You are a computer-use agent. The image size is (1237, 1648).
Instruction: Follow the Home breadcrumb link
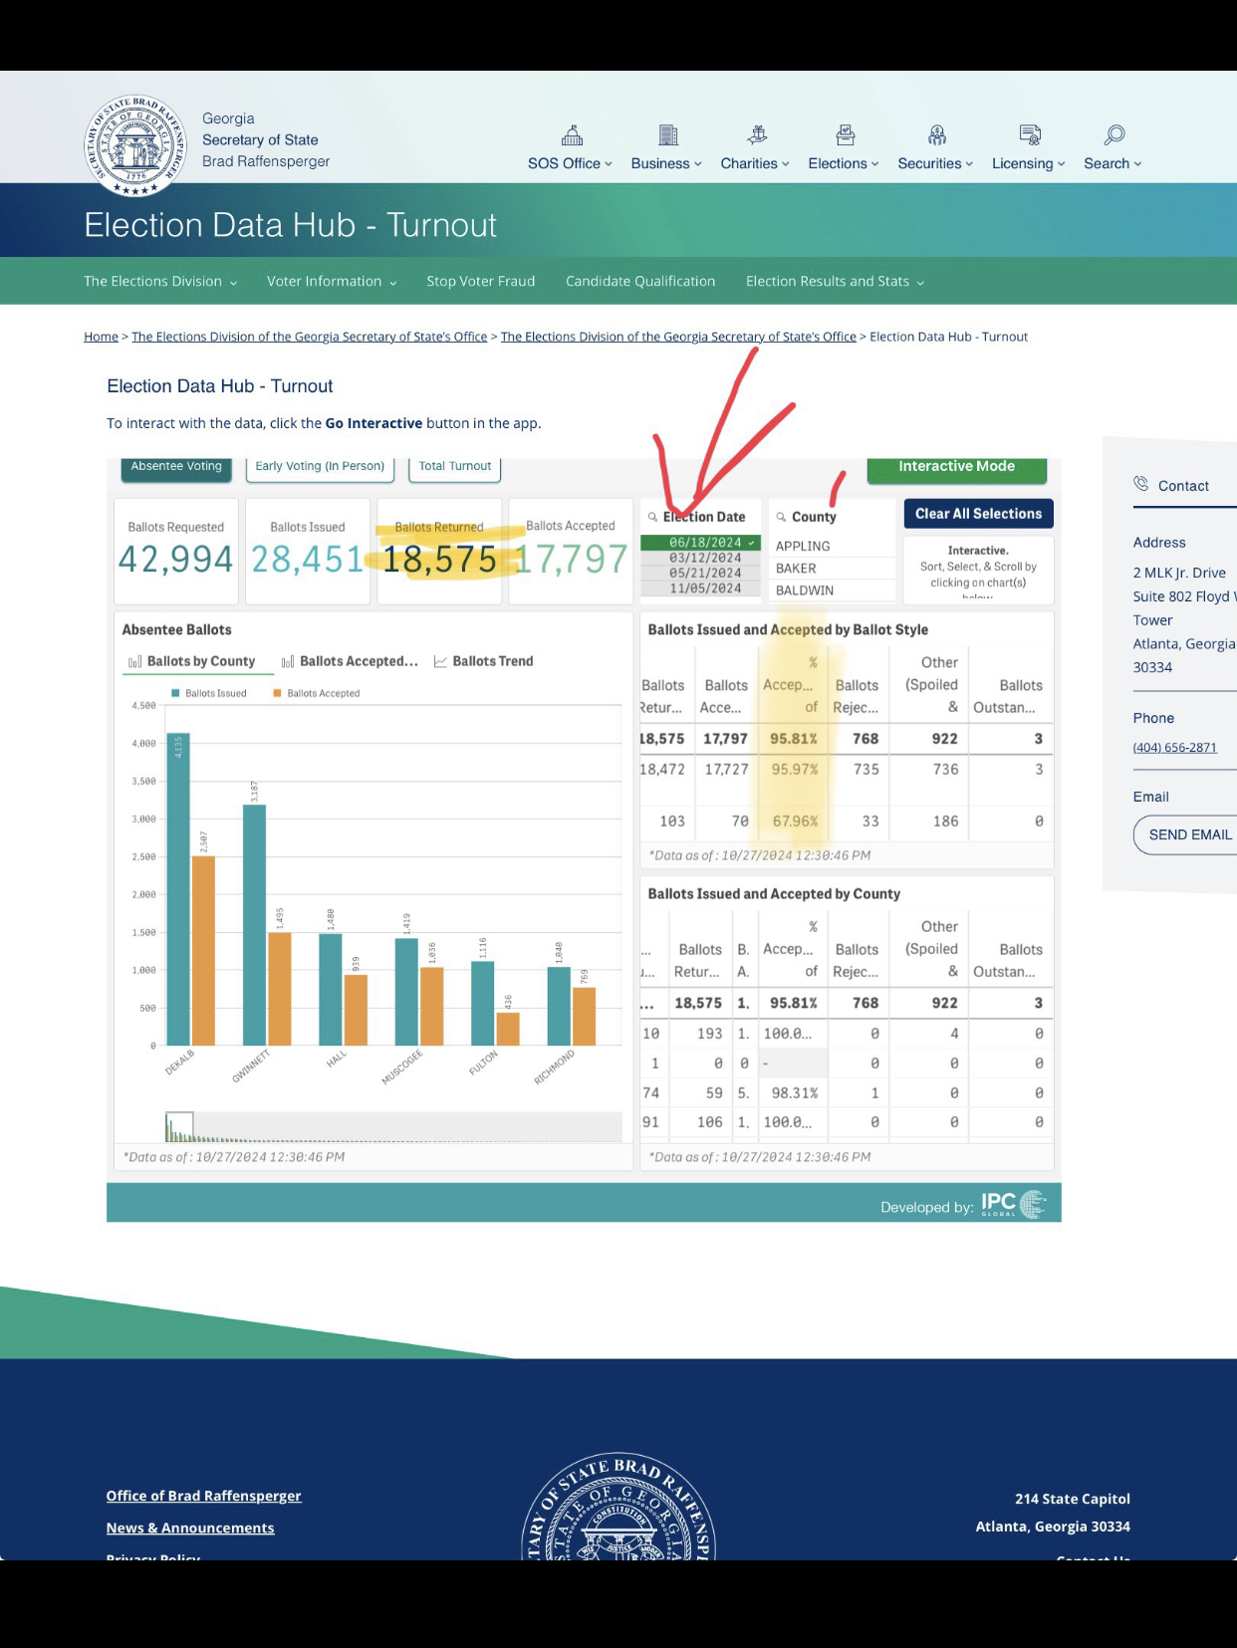[x=101, y=337]
